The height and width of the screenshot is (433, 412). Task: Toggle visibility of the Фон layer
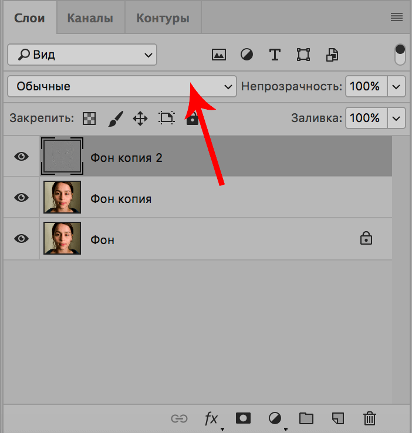click(22, 239)
